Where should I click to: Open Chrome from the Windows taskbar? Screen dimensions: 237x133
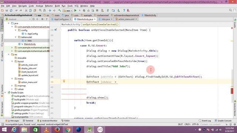tap(68, 130)
